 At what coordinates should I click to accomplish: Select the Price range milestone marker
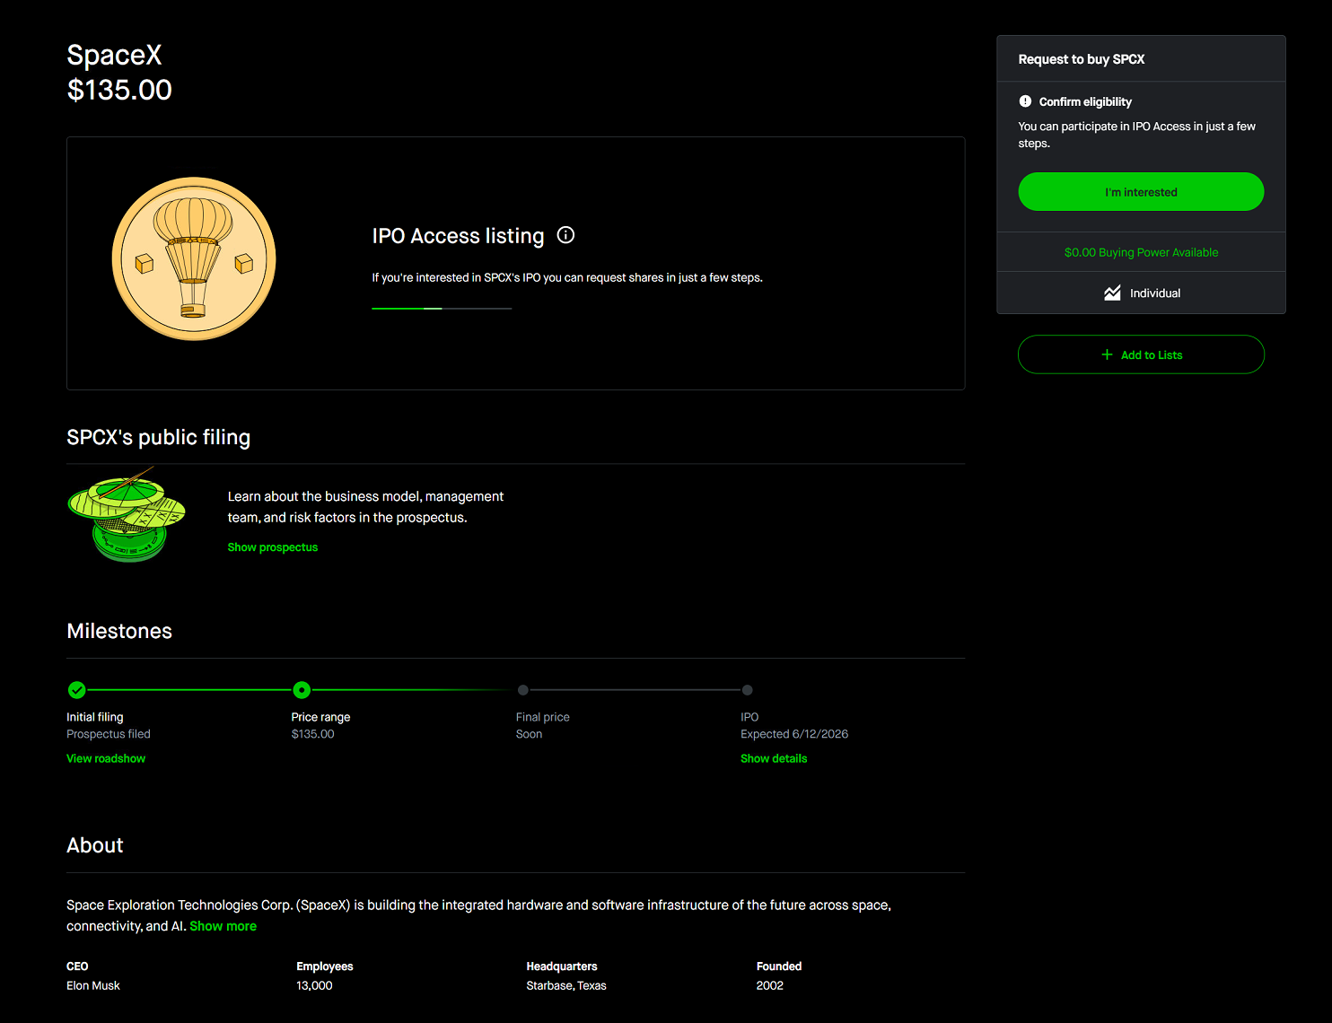[302, 690]
